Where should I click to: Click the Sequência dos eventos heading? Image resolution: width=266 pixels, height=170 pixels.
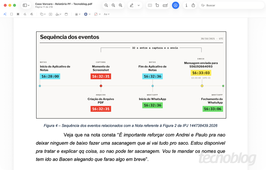[70, 37]
